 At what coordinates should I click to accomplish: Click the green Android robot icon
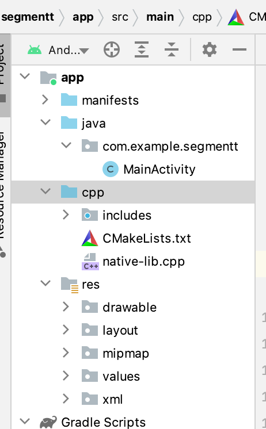click(x=35, y=50)
